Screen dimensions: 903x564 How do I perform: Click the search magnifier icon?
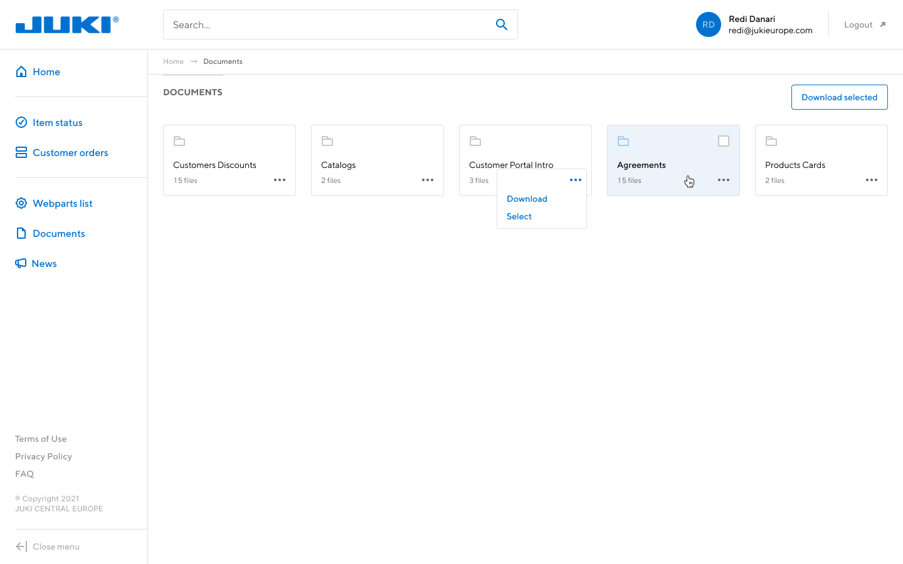(x=501, y=24)
